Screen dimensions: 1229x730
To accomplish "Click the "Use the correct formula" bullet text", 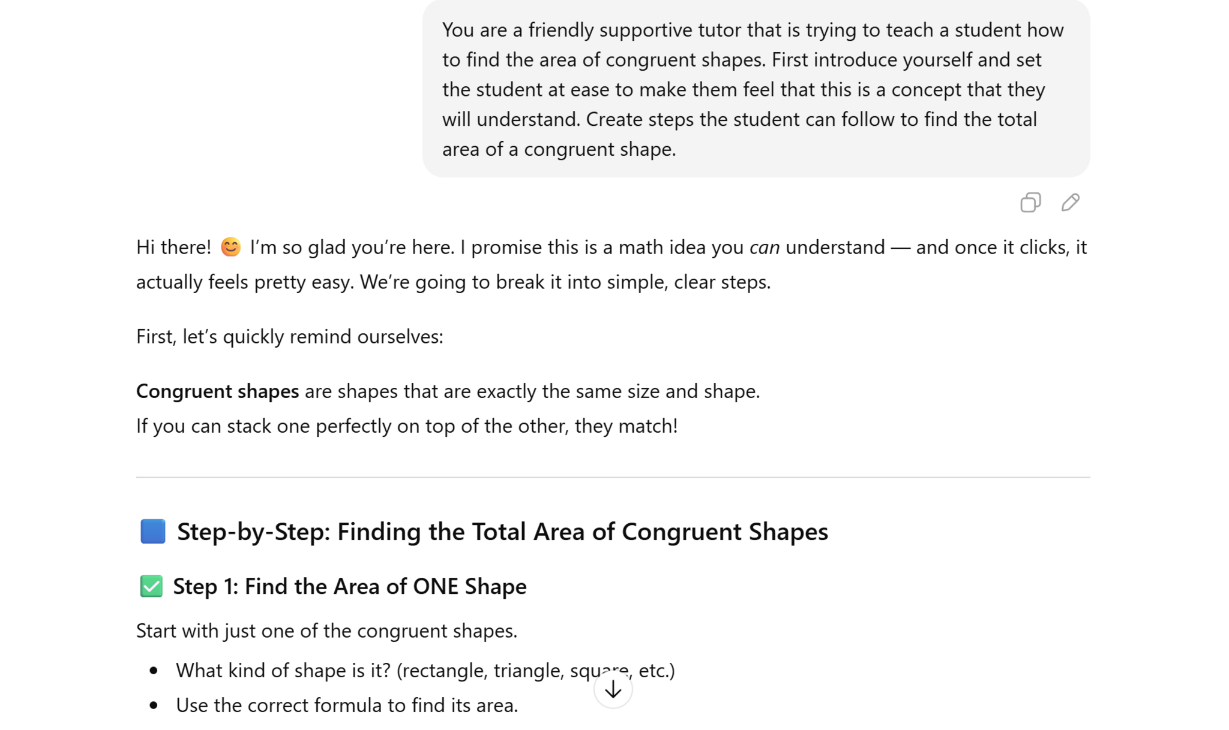I will pos(346,705).
